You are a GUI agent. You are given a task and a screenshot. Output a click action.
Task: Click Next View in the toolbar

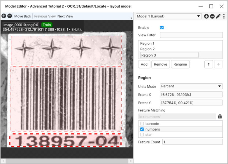point(65,16)
